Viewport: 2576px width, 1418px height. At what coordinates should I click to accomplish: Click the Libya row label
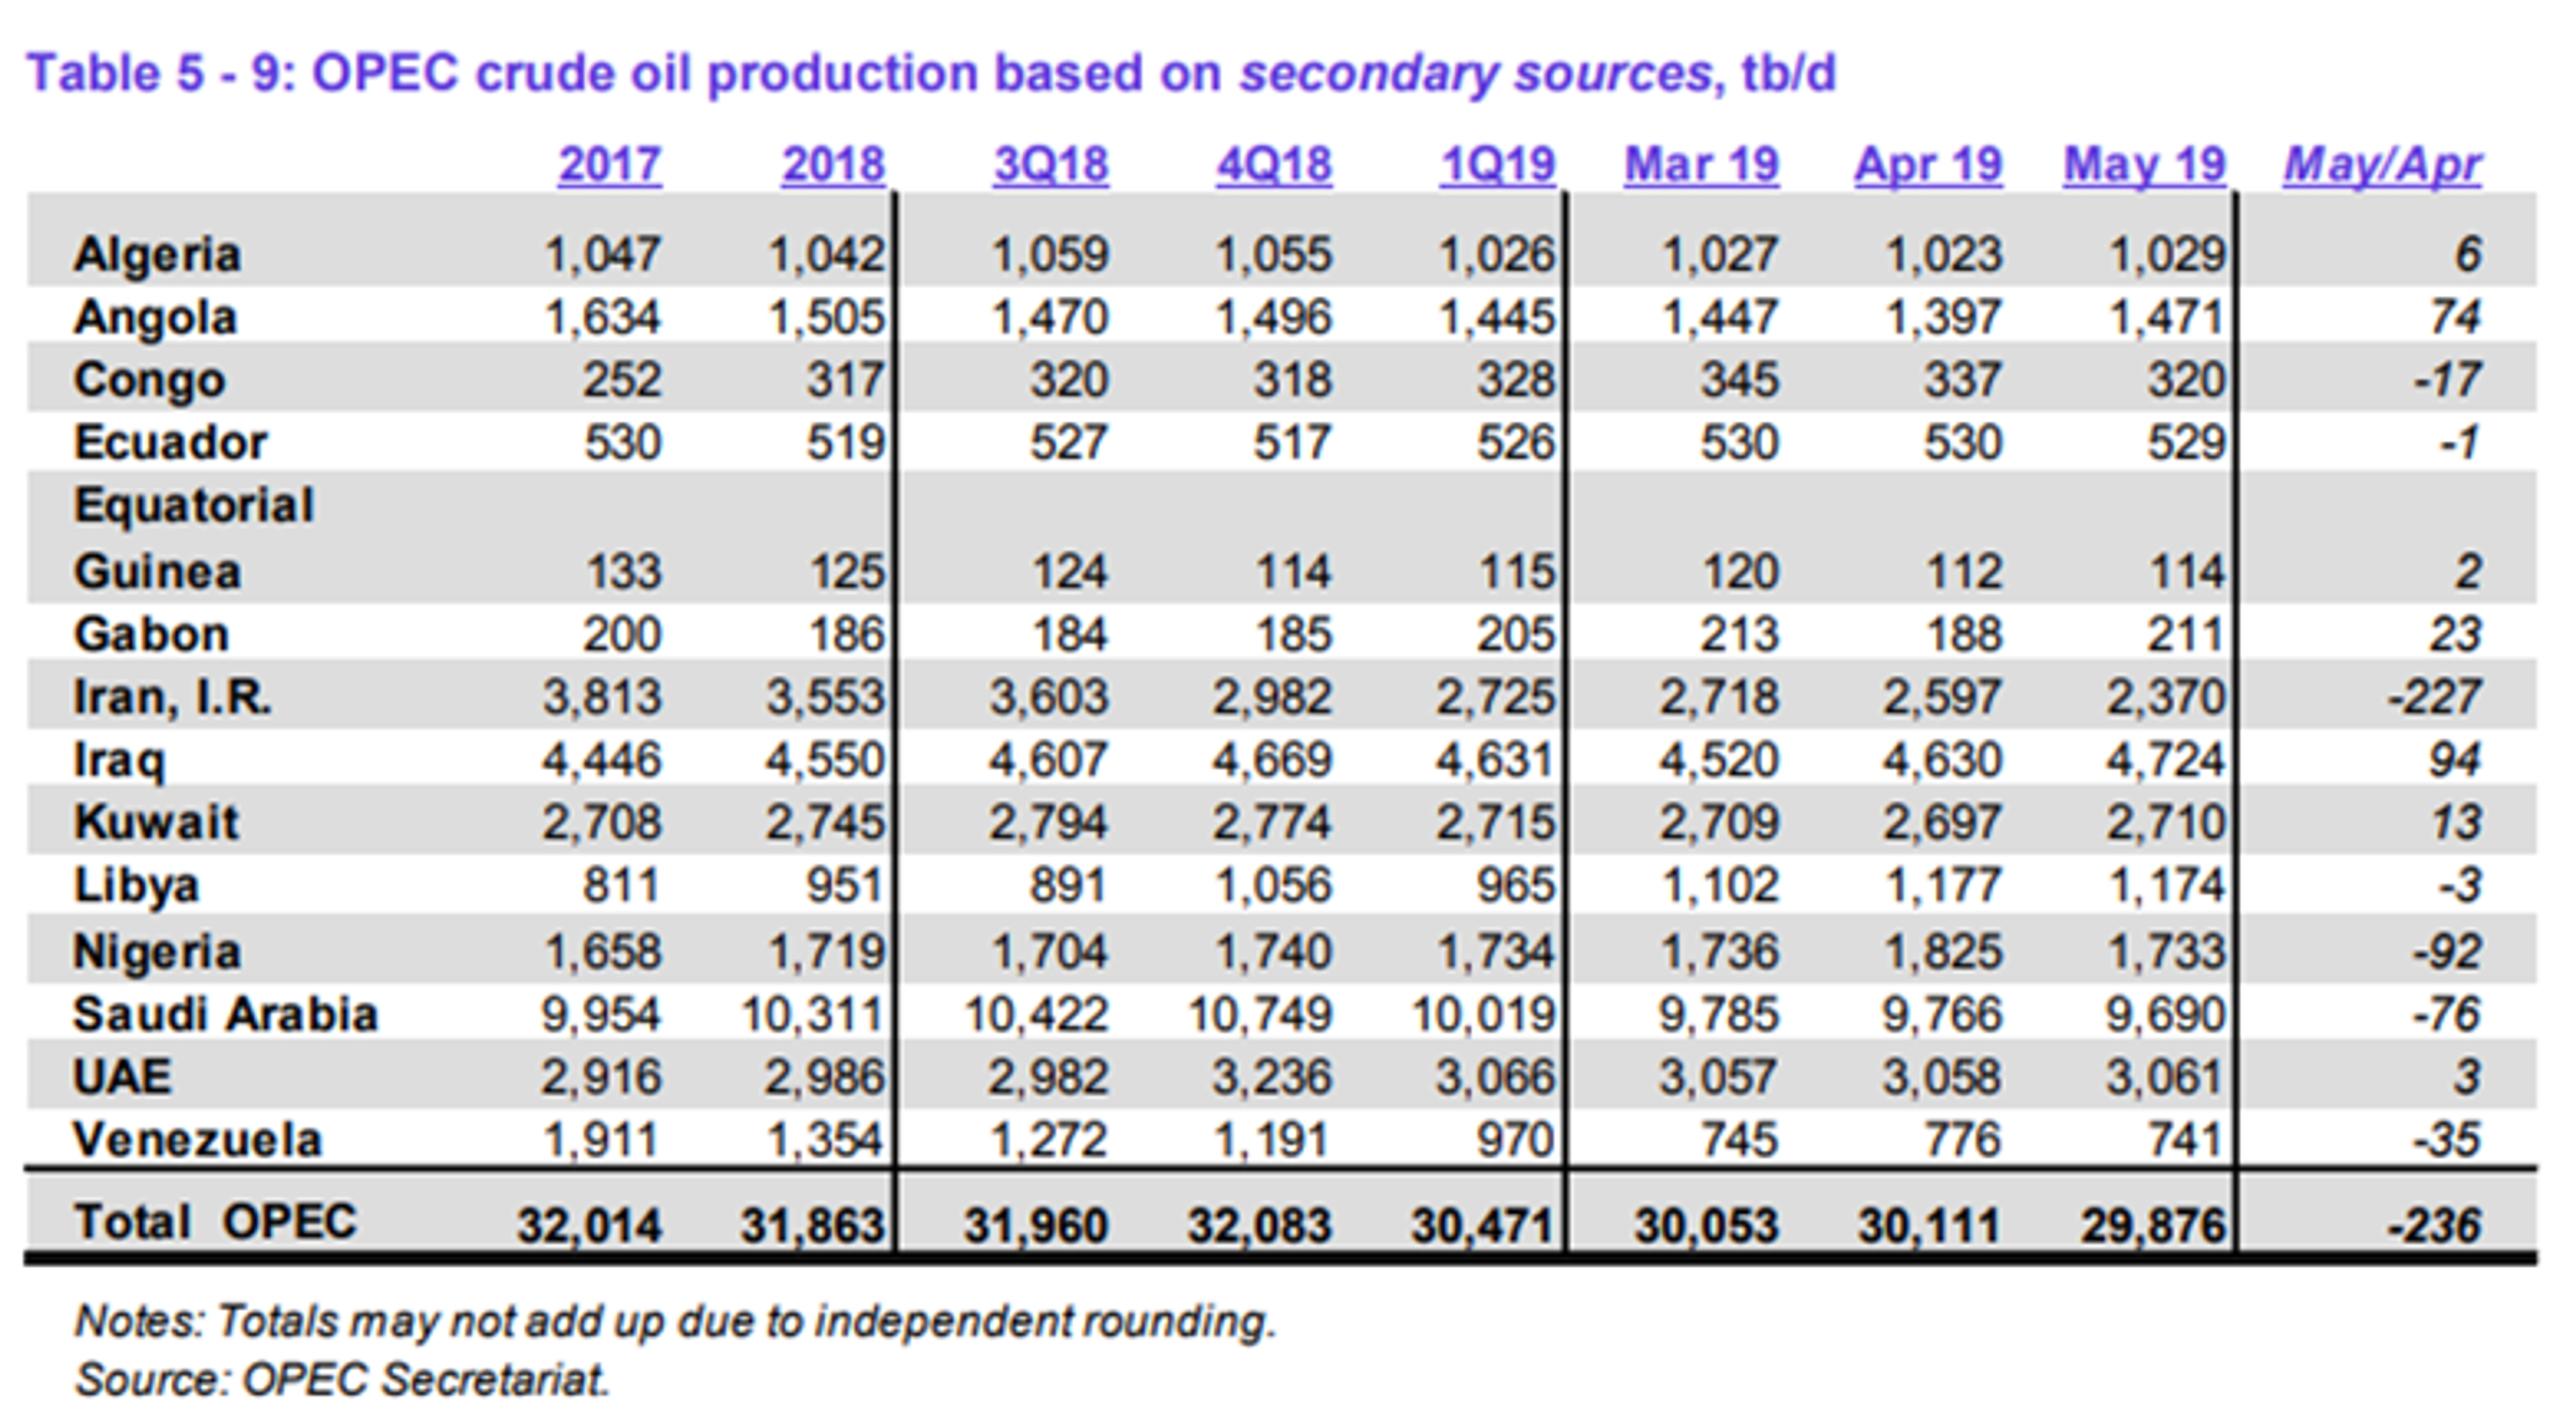(136, 887)
